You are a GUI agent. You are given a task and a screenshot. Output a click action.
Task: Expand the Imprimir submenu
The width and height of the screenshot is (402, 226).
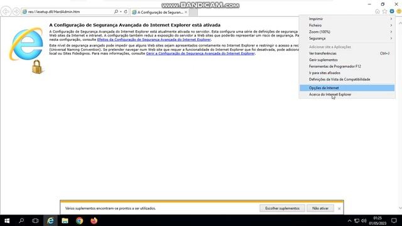click(347, 19)
